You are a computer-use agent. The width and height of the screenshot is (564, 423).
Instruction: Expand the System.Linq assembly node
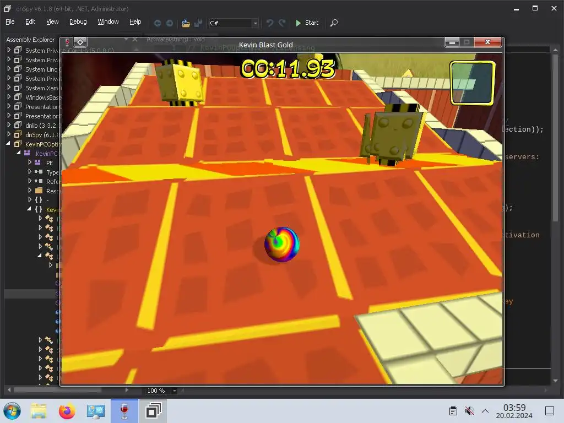[x=9, y=69]
